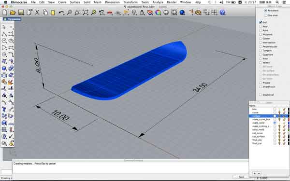Viewport: 290px width, 181px height.
Task: Click the Cut scissors icon
Action: (x=37, y=13)
